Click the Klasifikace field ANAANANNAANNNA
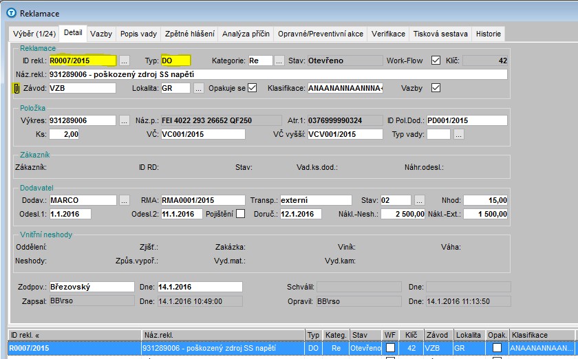 click(345, 89)
